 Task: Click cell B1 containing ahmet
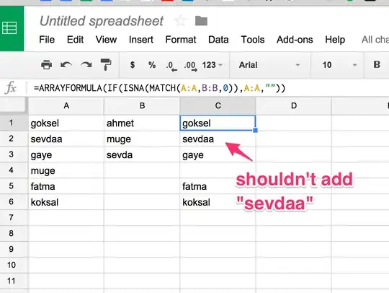[x=142, y=123]
